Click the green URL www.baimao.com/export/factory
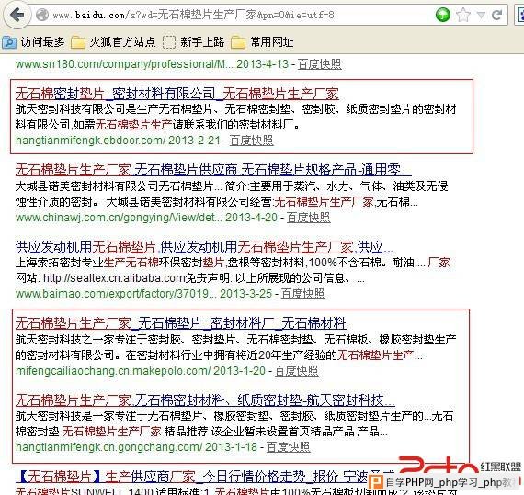 point(116,294)
